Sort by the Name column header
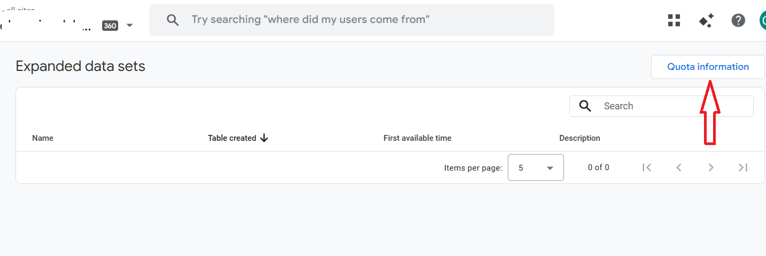 tap(43, 138)
